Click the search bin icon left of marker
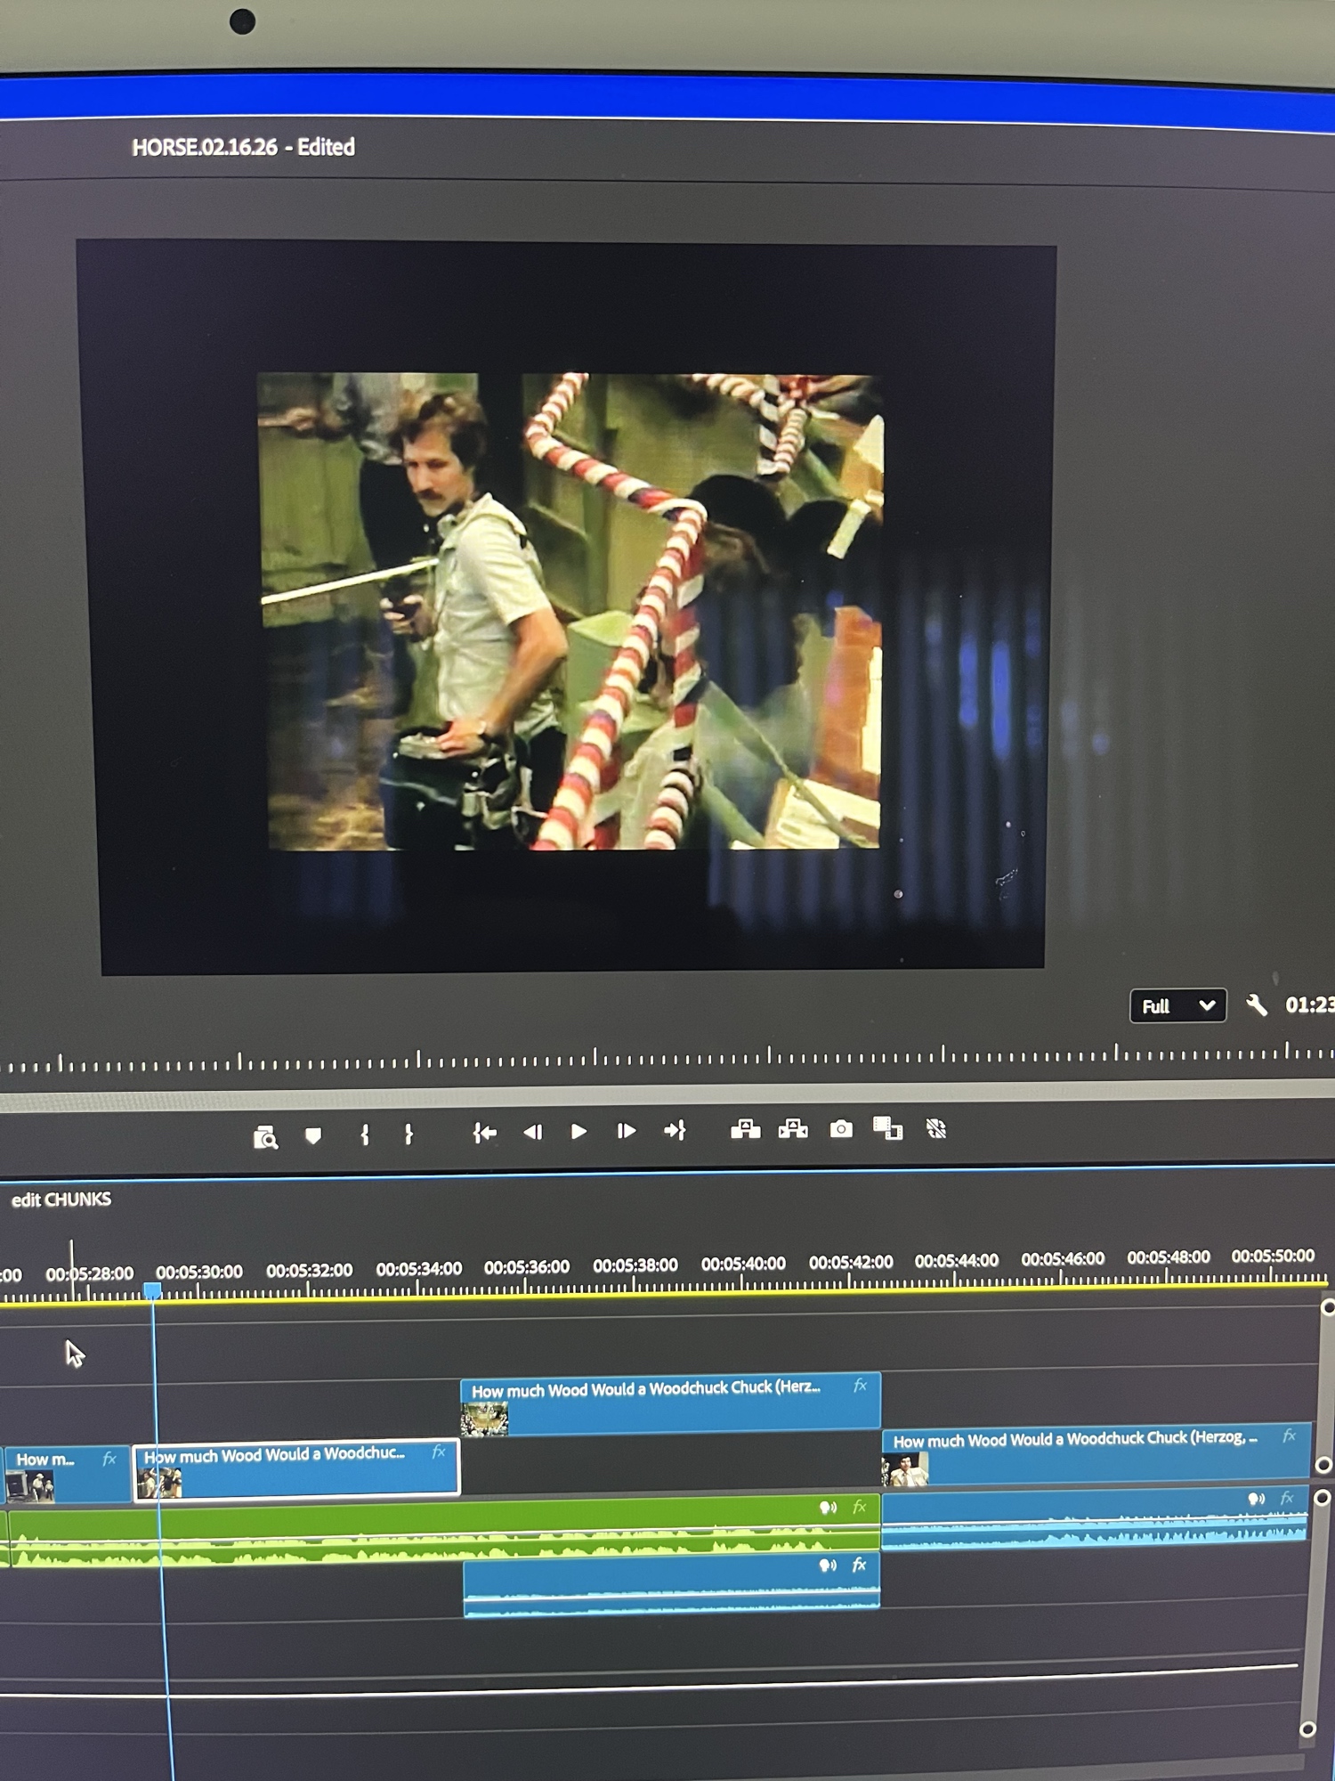Screen dimensions: 1335x1781 click(265, 1137)
